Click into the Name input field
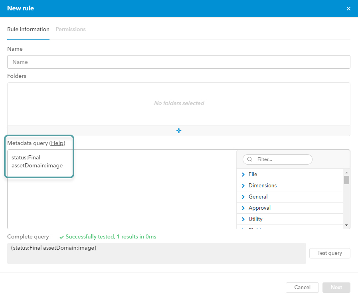Image resolution: width=358 pixels, height=298 pixels. (x=179, y=62)
